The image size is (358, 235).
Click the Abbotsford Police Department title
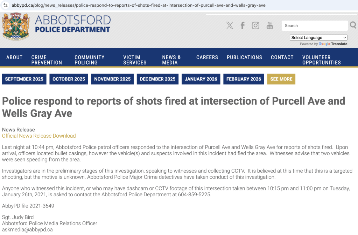73,24
